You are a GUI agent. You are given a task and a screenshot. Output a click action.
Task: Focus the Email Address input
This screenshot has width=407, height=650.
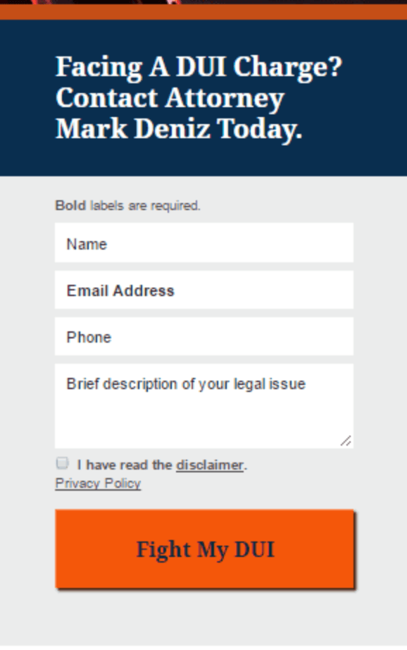[x=203, y=290]
